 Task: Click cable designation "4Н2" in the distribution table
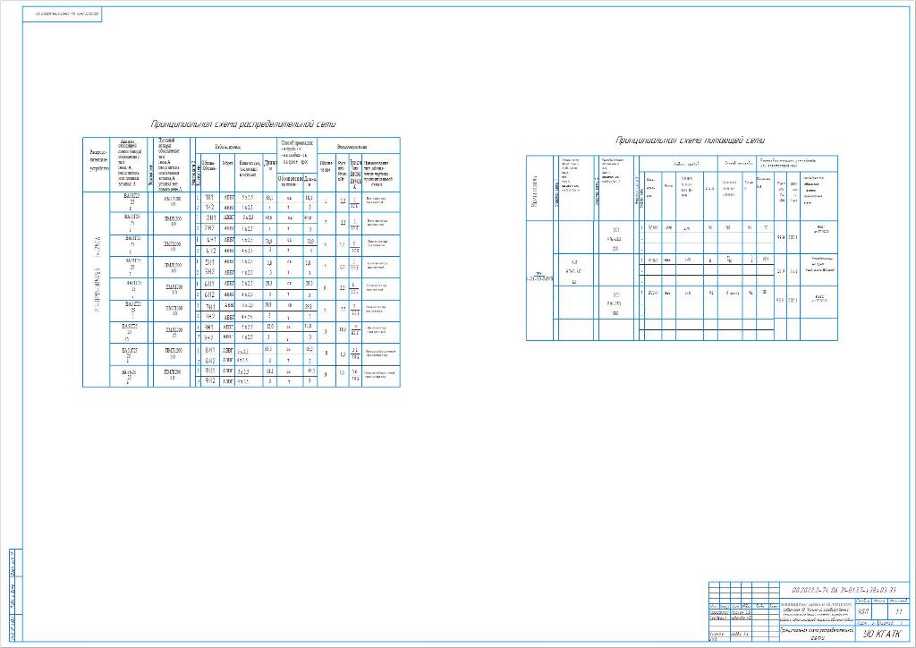(x=209, y=250)
